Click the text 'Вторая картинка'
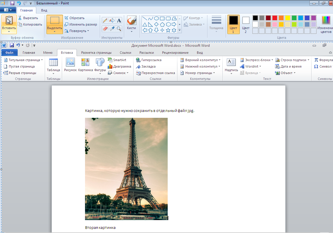 point(100,228)
